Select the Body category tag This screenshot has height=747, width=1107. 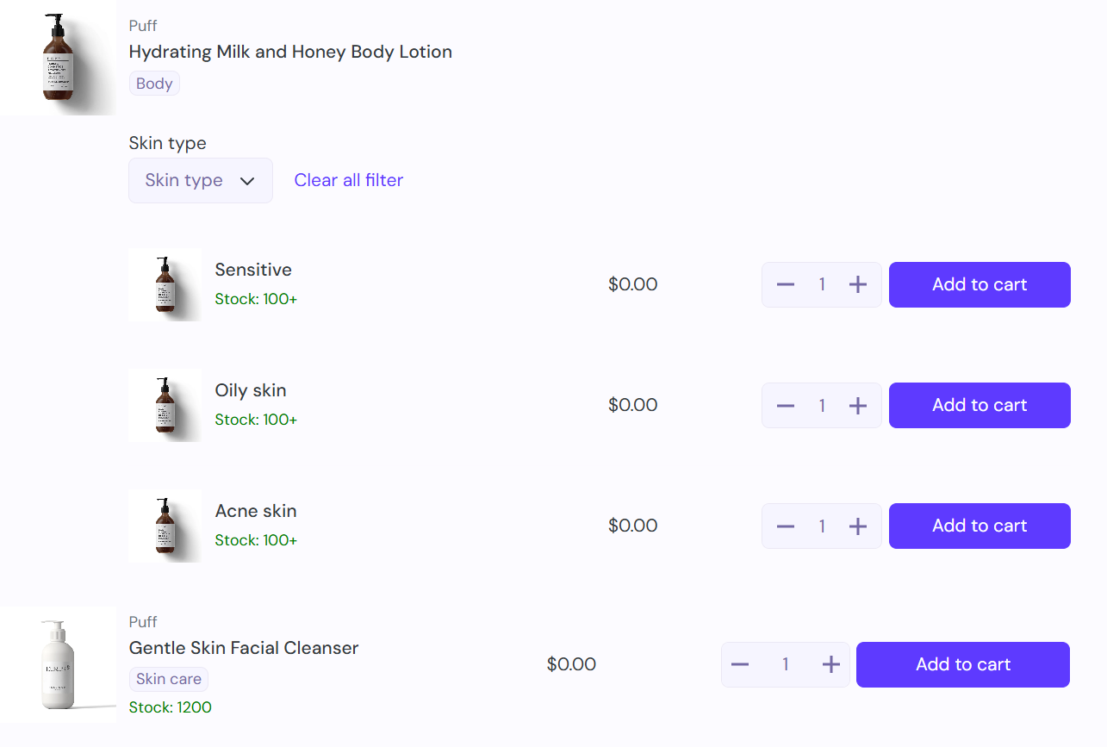(154, 84)
